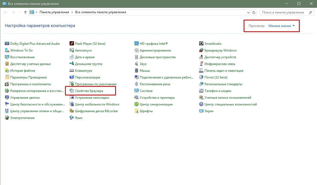
Task: Click Все элементы панели управления breadcrumb segment
Action: [x=100, y=12]
